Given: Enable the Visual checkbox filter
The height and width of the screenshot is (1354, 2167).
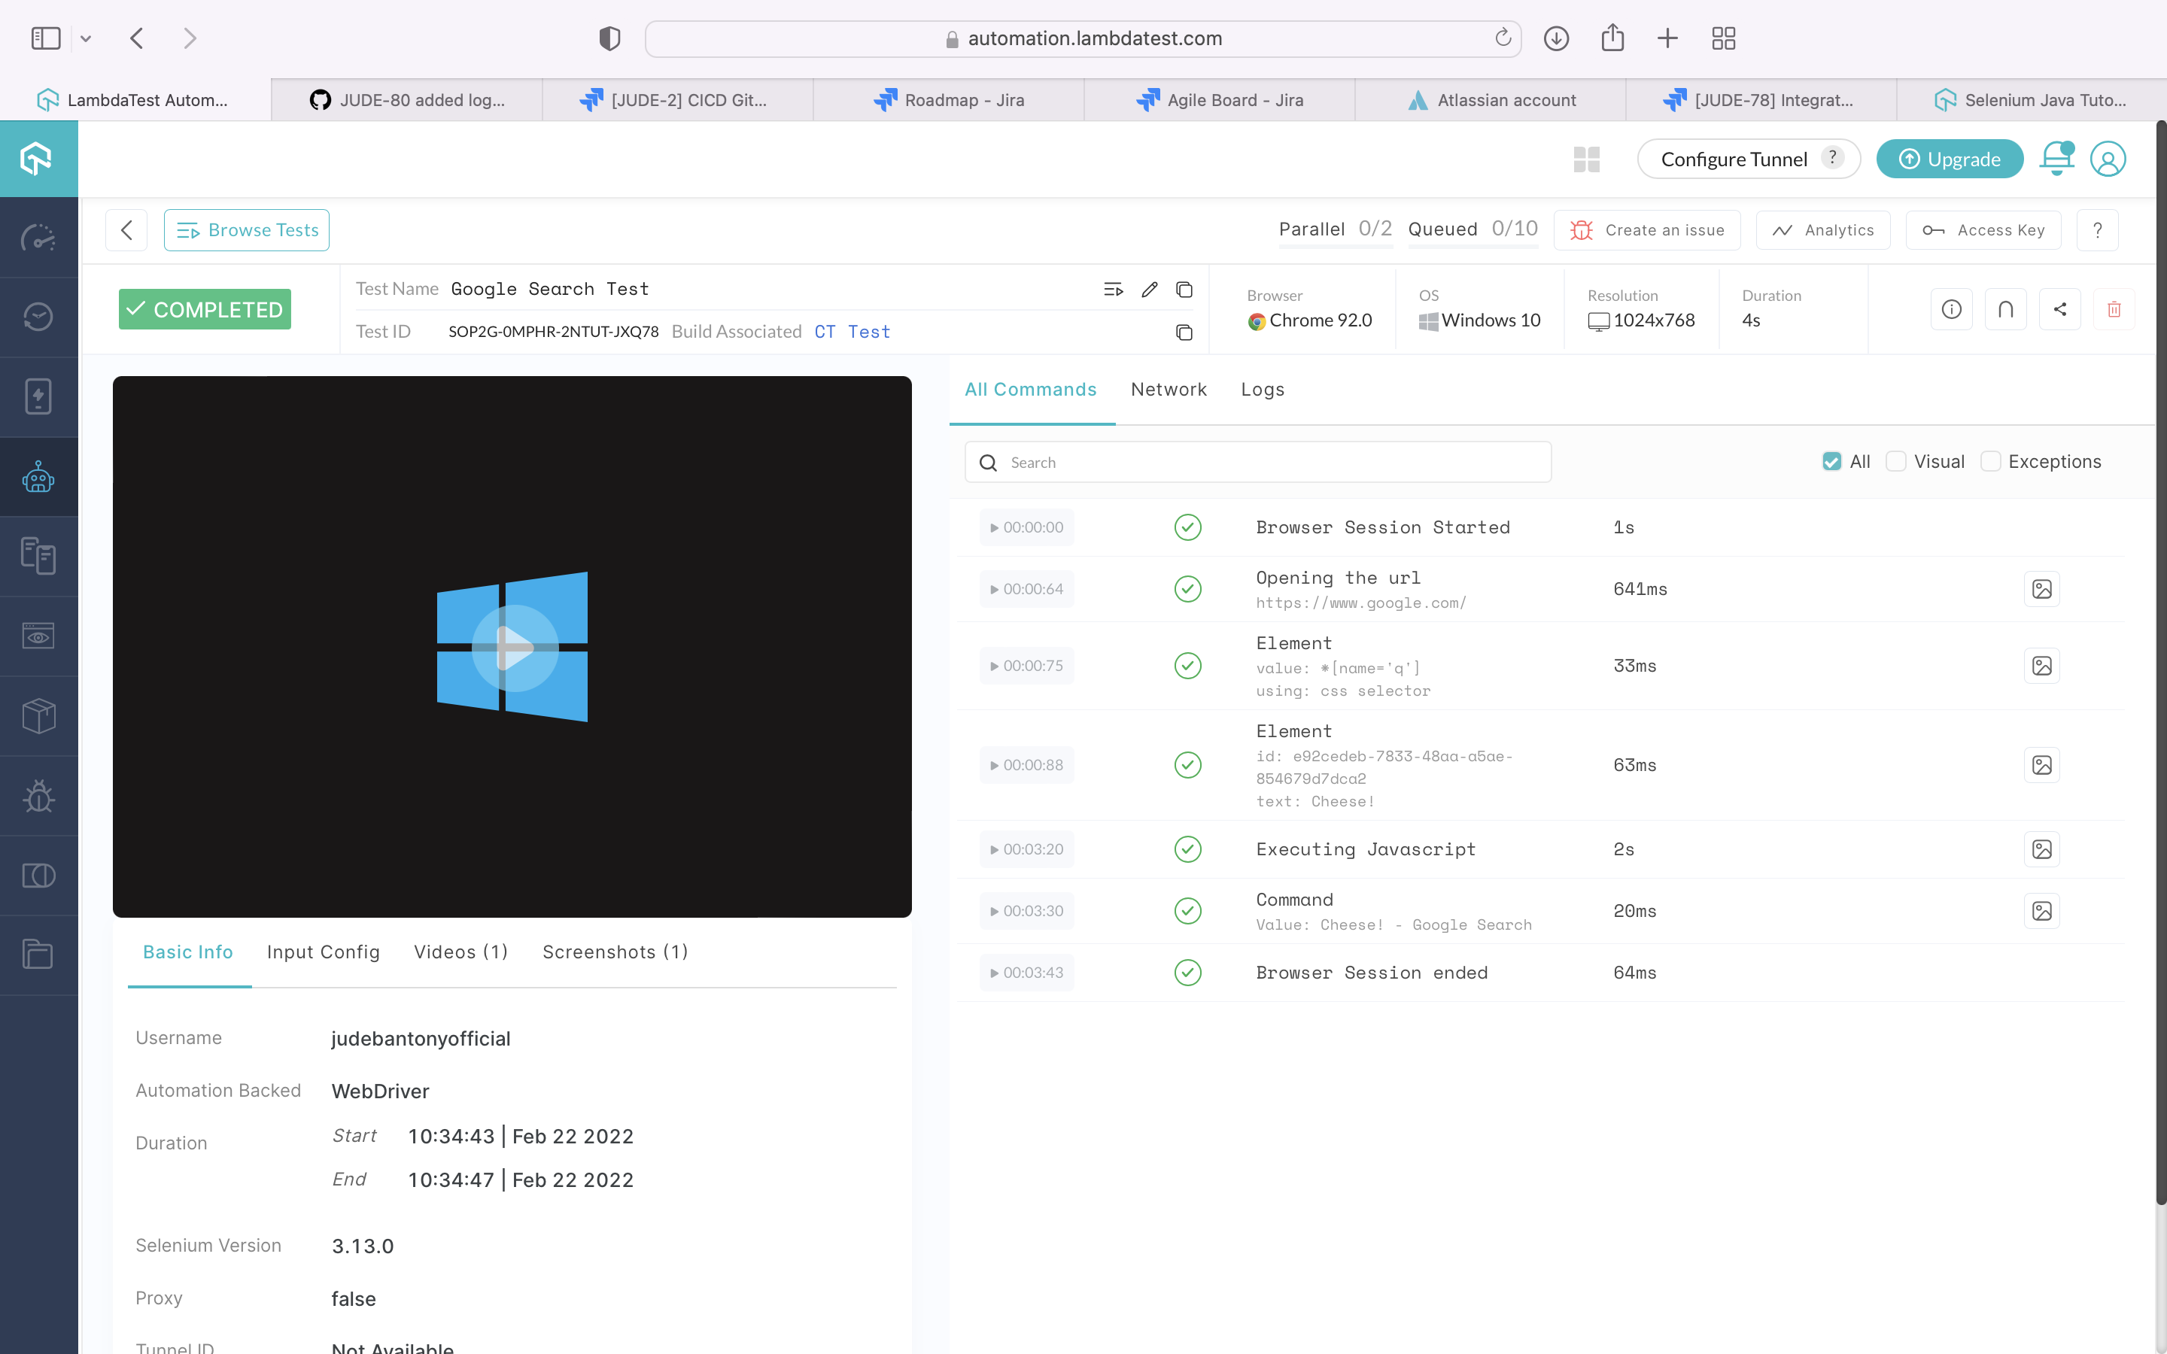Looking at the screenshot, I should coord(1895,461).
